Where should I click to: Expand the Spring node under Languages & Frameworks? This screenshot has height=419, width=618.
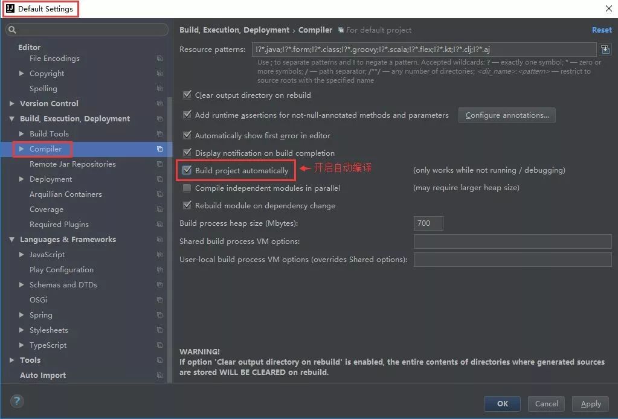22,315
